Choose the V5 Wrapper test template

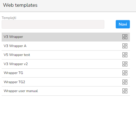tap(66, 55)
